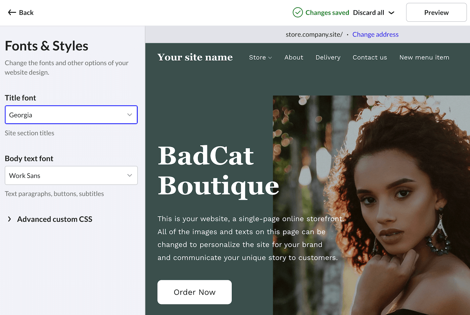Click the Work Sans dropdown chevron arrow

pos(130,175)
